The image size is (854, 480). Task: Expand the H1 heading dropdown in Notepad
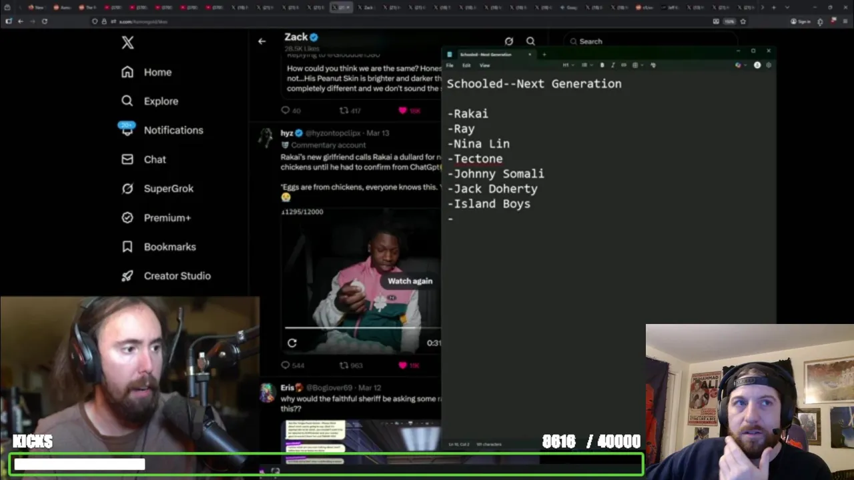pyautogui.click(x=567, y=65)
